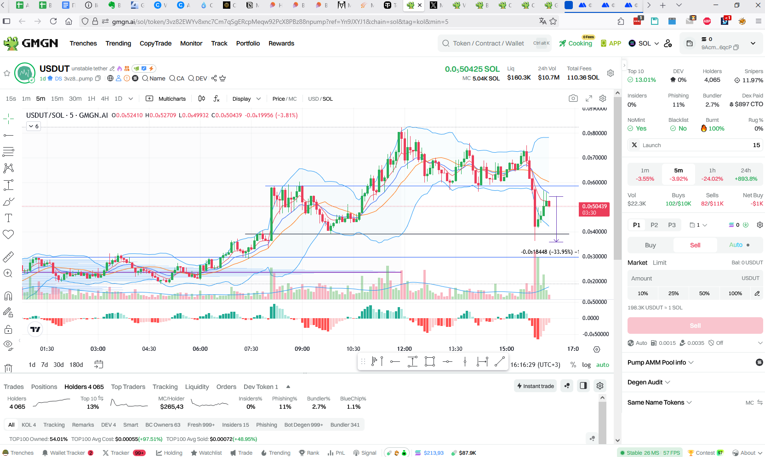The width and height of the screenshot is (765, 457).
Task: Select rectangle shape in floating drawing toolbar
Action: 430,362
